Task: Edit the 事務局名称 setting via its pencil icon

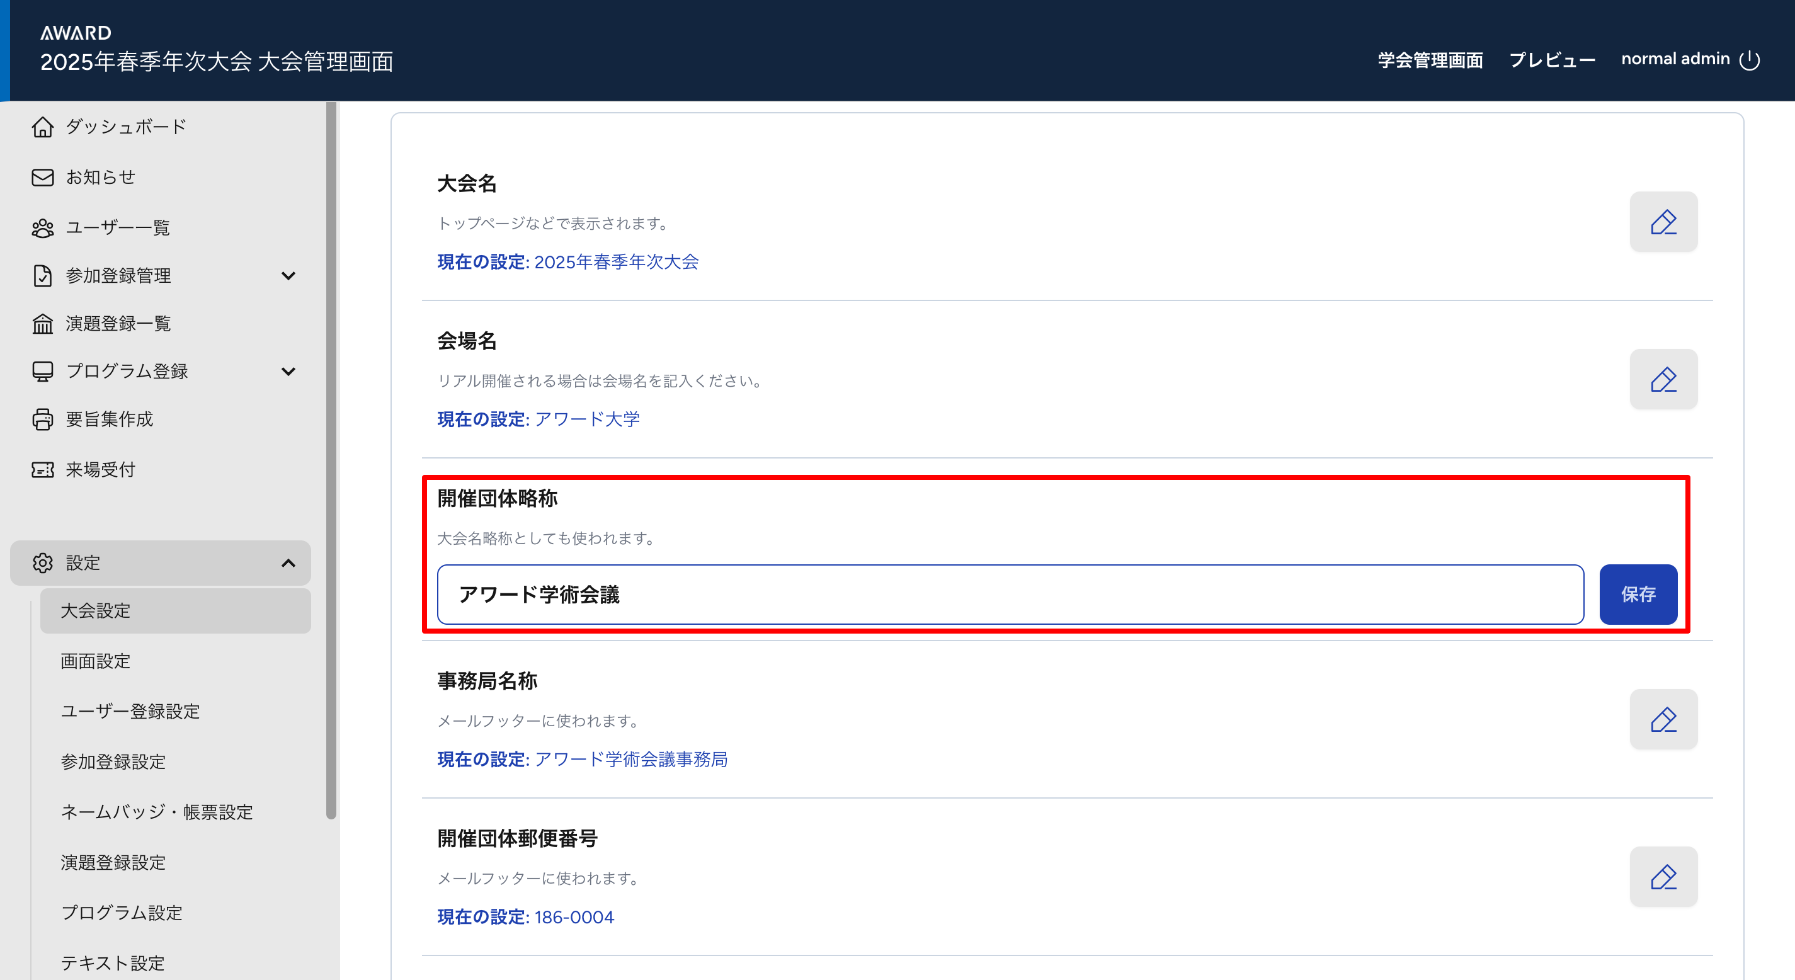Action: [x=1663, y=719]
